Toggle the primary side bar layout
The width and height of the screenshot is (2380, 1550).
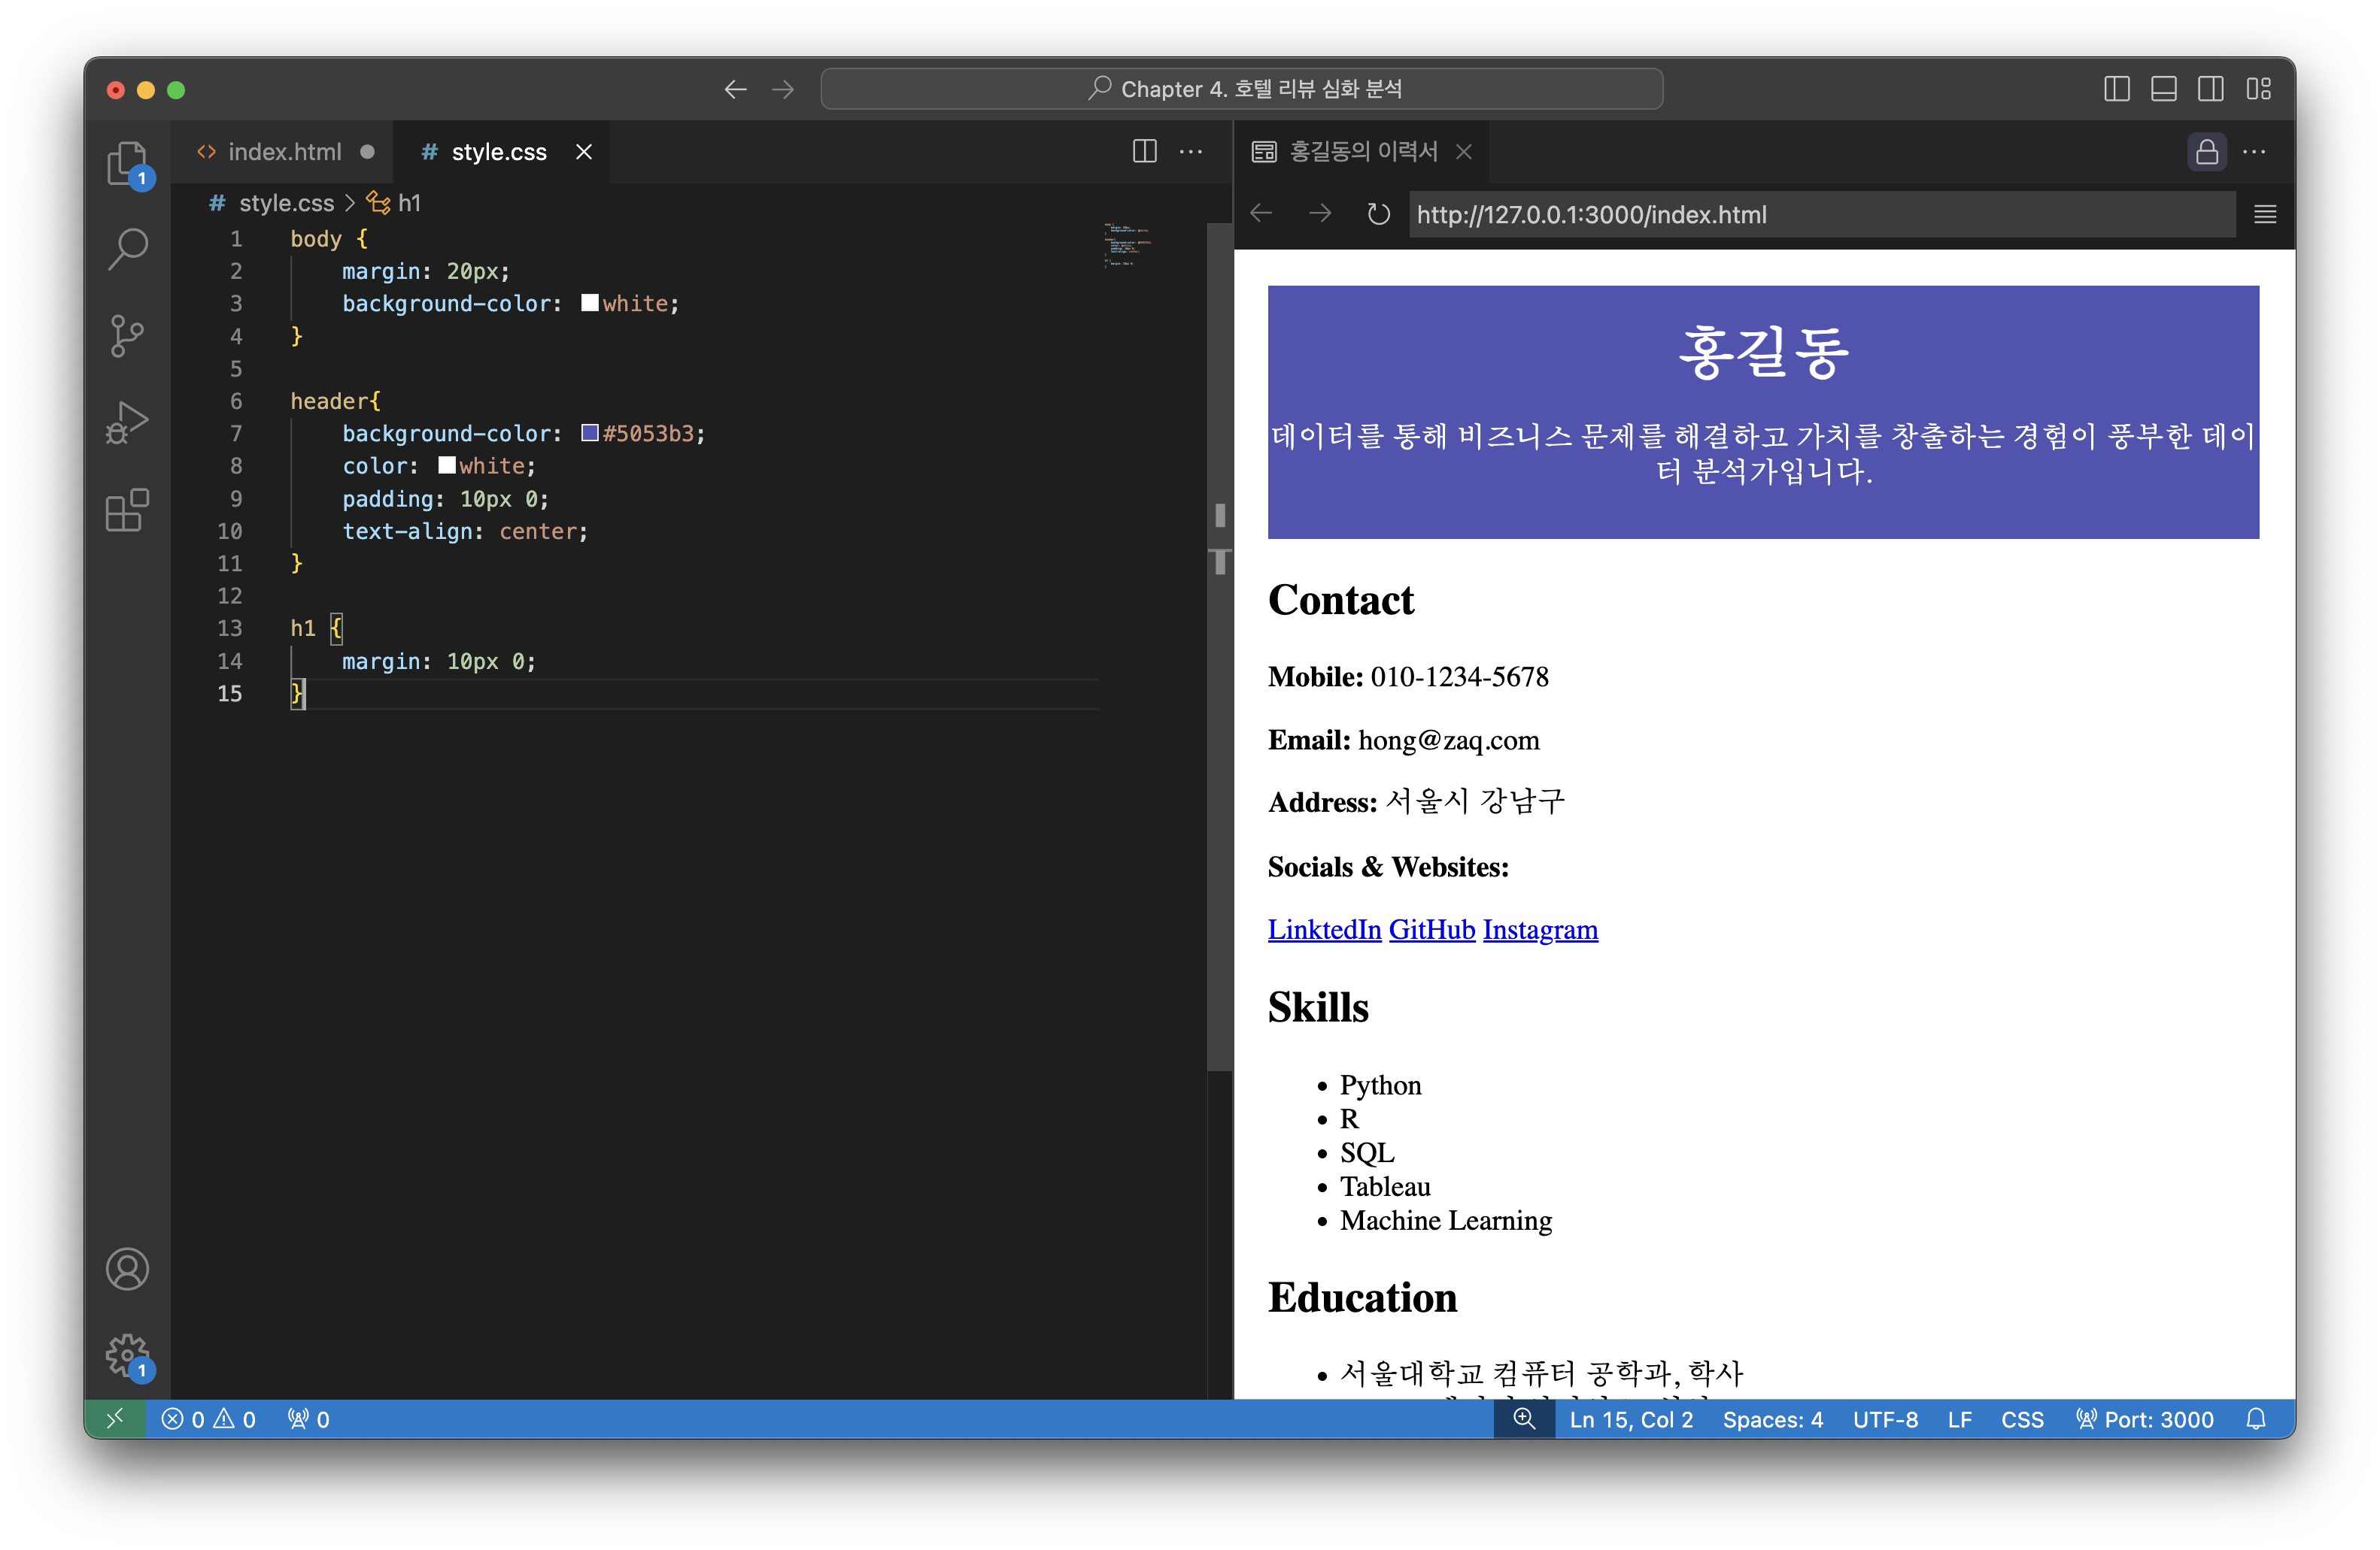pos(2116,89)
